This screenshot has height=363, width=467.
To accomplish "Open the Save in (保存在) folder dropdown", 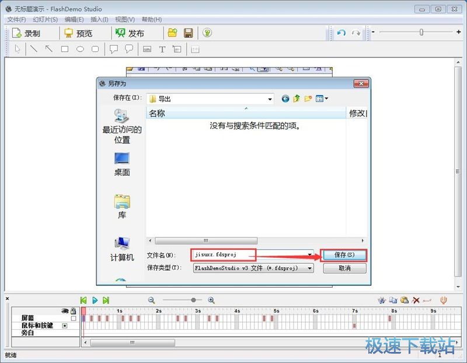I will click(x=210, y=99).
